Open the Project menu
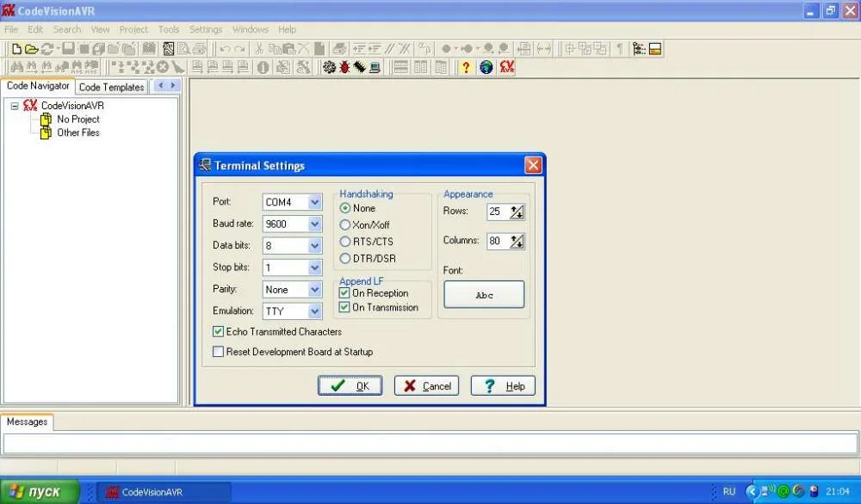Image resolution: width=861 pixels, height=504 pixels. click(x=133, y=29)
